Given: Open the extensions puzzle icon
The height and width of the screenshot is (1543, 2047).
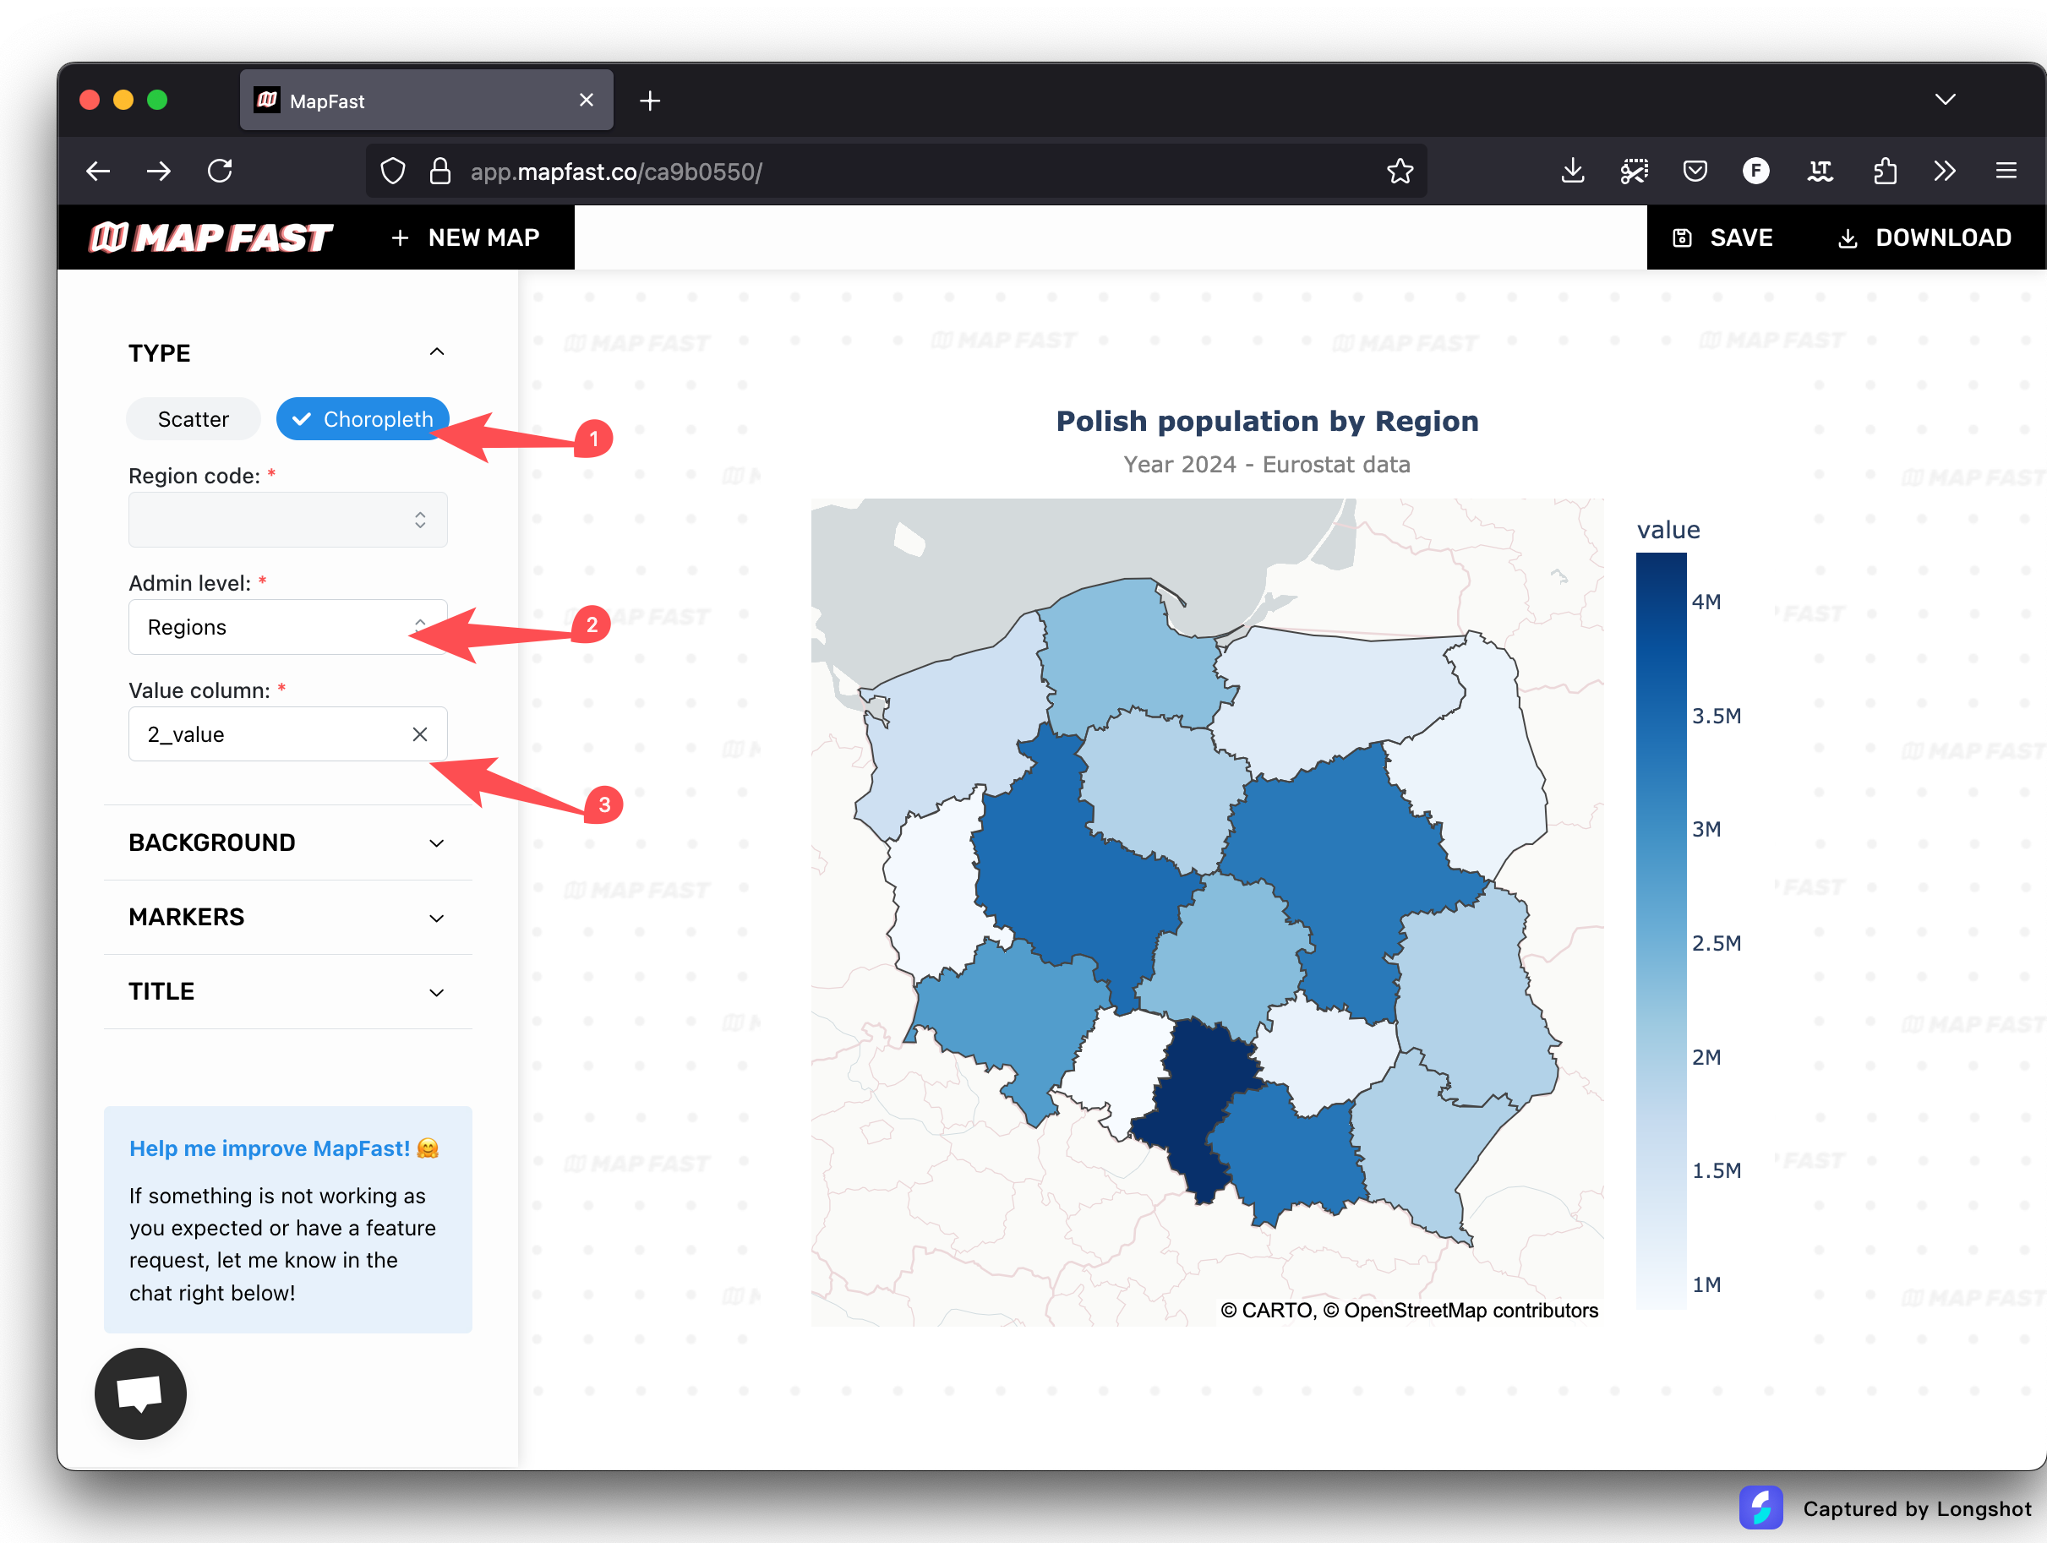Looking at the screenshot, I should pos(1884,172).
